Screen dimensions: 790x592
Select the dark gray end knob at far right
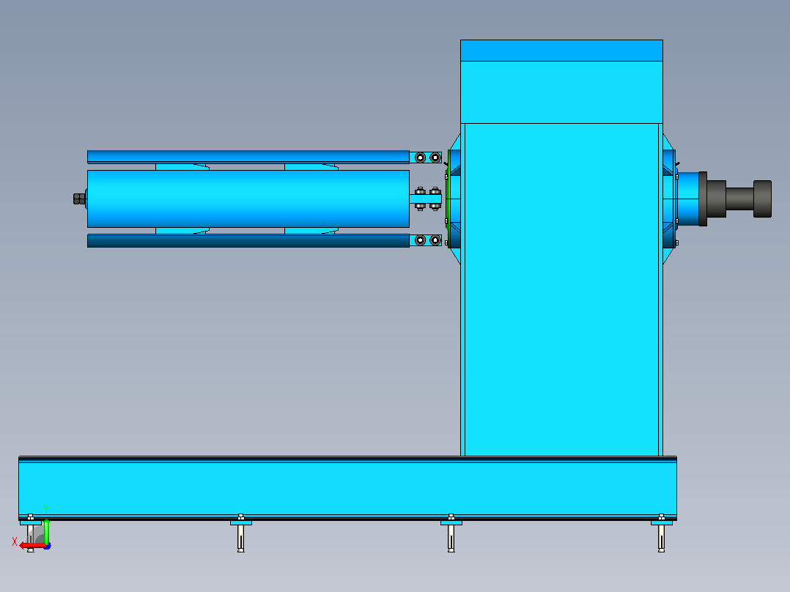[762, 199]
